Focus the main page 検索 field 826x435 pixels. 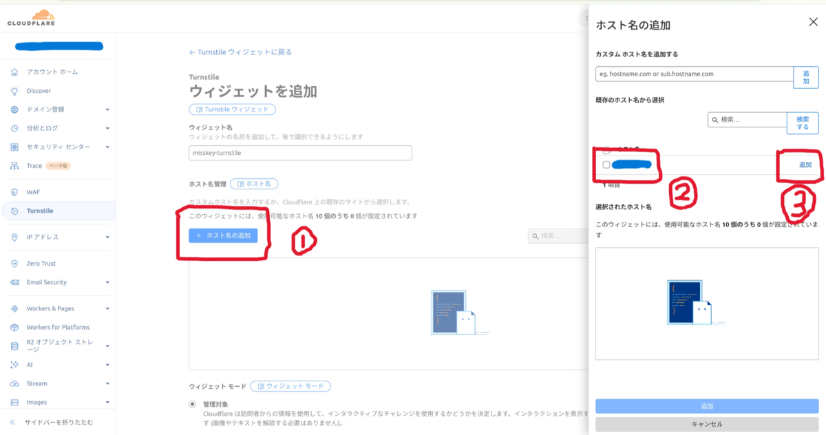558,236
